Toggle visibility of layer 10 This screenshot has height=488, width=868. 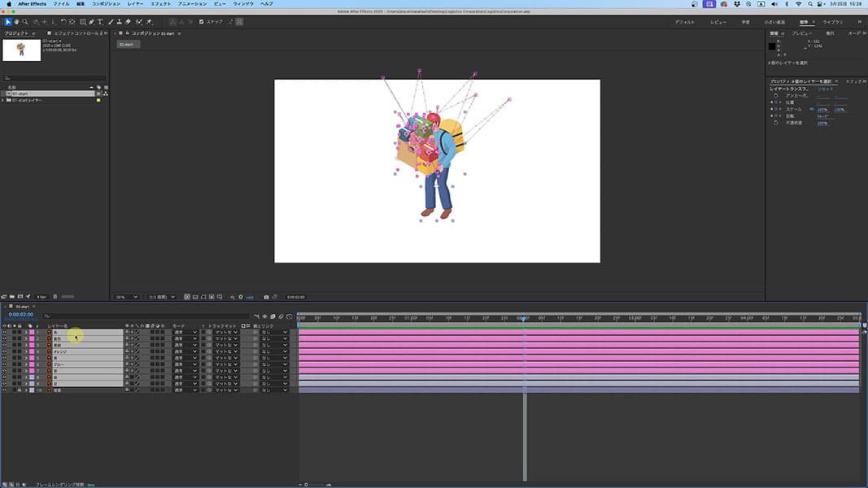tap(4, 390)
